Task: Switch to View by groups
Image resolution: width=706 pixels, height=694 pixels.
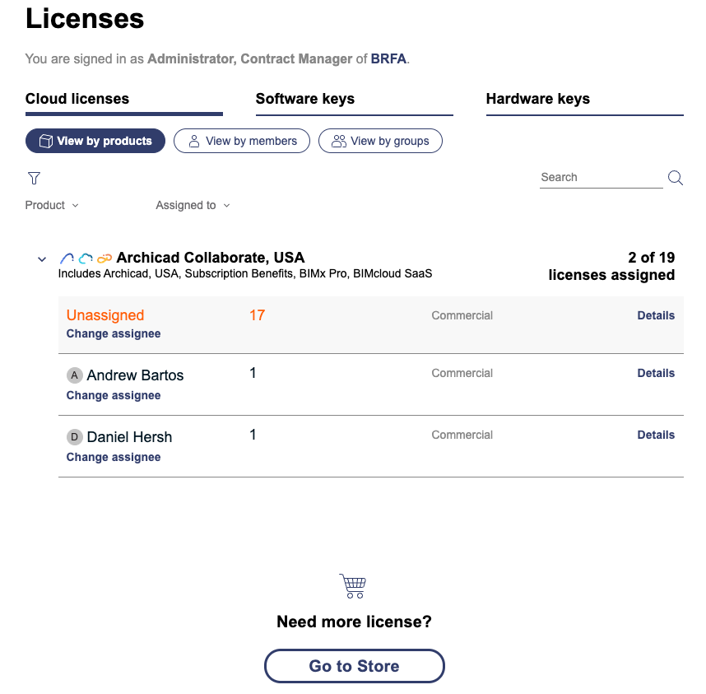Action: point(380,142)
